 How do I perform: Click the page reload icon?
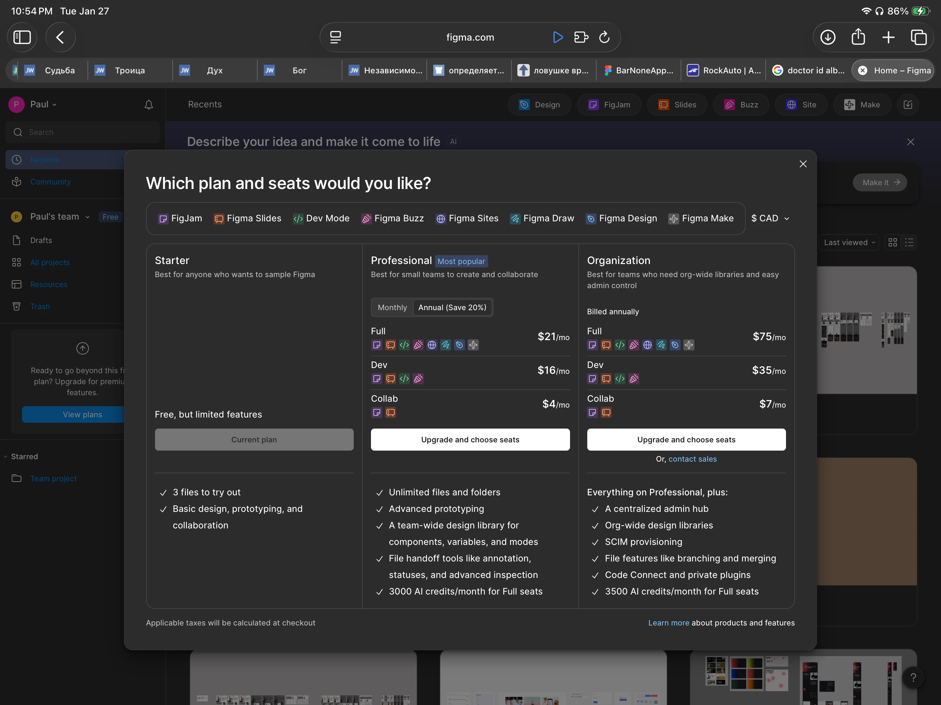click(604, 38)
